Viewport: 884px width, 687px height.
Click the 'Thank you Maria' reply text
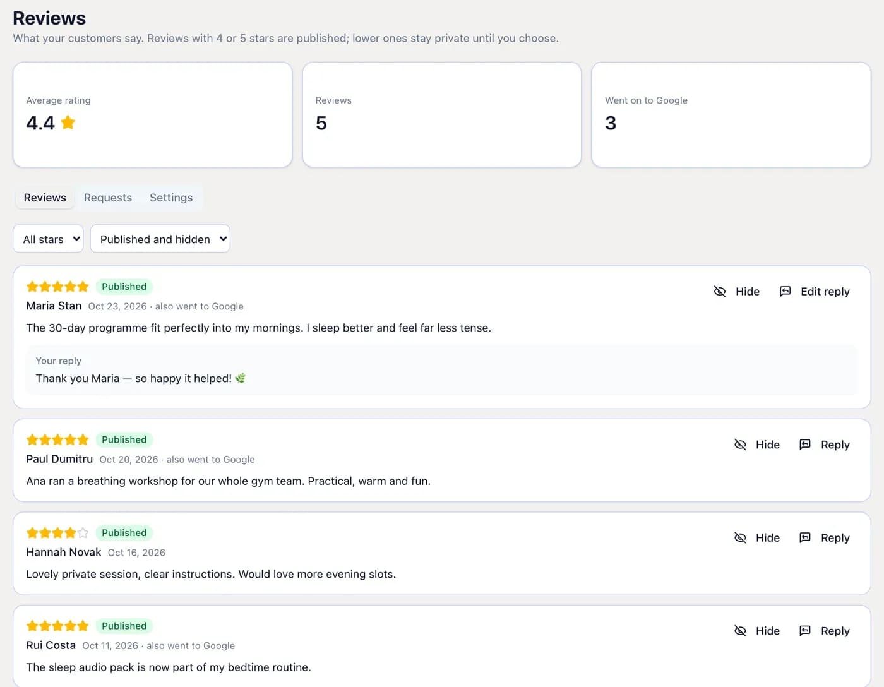point(141,378)
